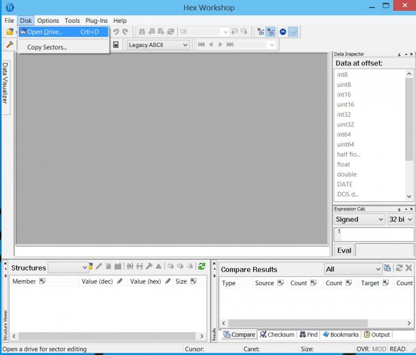The height and width of the screenshot is (355, 416).
Task: Click the last-record navigation arrow
Action: click(x=230, y=44)
